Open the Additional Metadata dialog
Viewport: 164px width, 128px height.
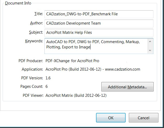[x=127, y=87]
